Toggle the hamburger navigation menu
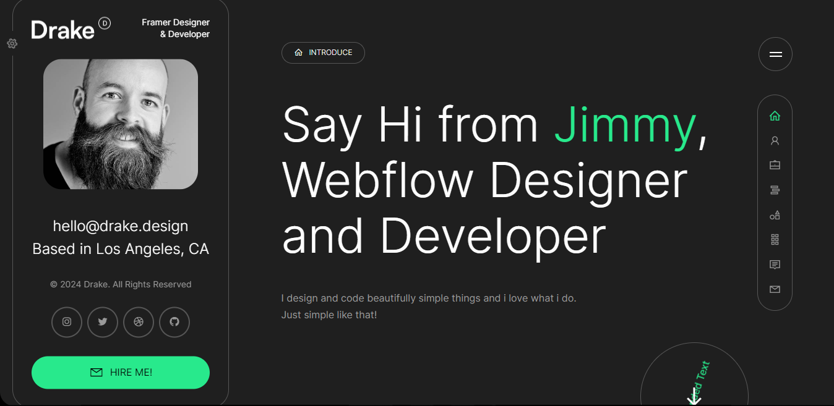Screen dimensions: 834x406 pos(775,54)
